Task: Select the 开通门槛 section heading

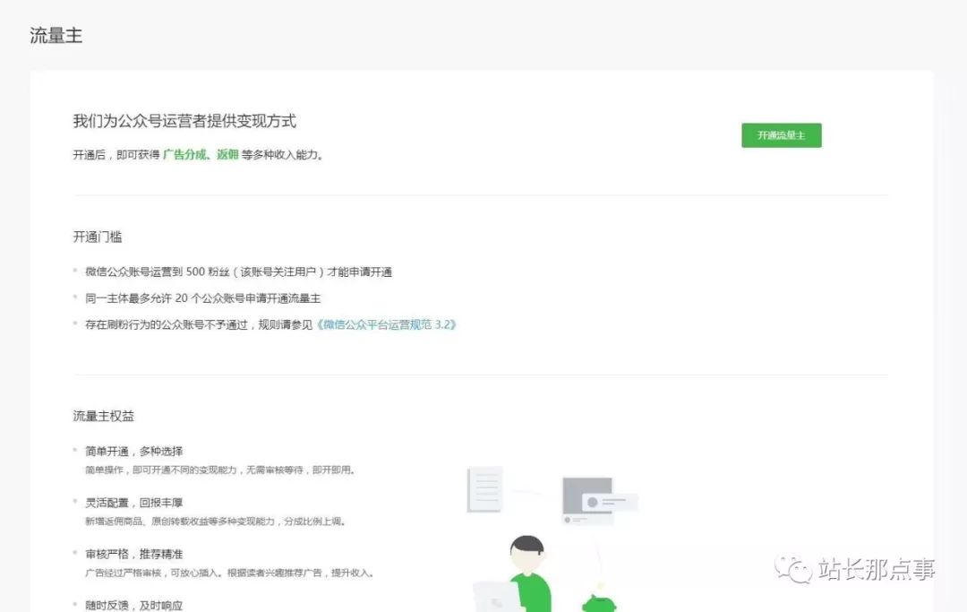Action: 98,237
